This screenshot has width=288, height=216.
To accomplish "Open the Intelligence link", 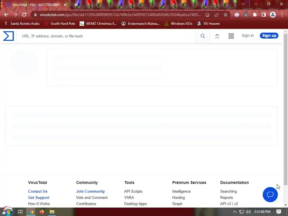I will tap(181, 191).
